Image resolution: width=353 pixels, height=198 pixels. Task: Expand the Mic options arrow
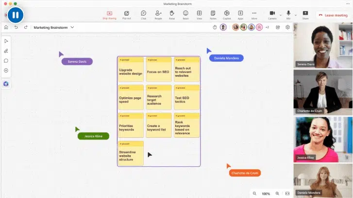click(x=296, y=15)
